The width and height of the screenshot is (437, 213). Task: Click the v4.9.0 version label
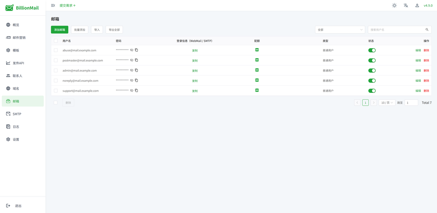(428, 6)
